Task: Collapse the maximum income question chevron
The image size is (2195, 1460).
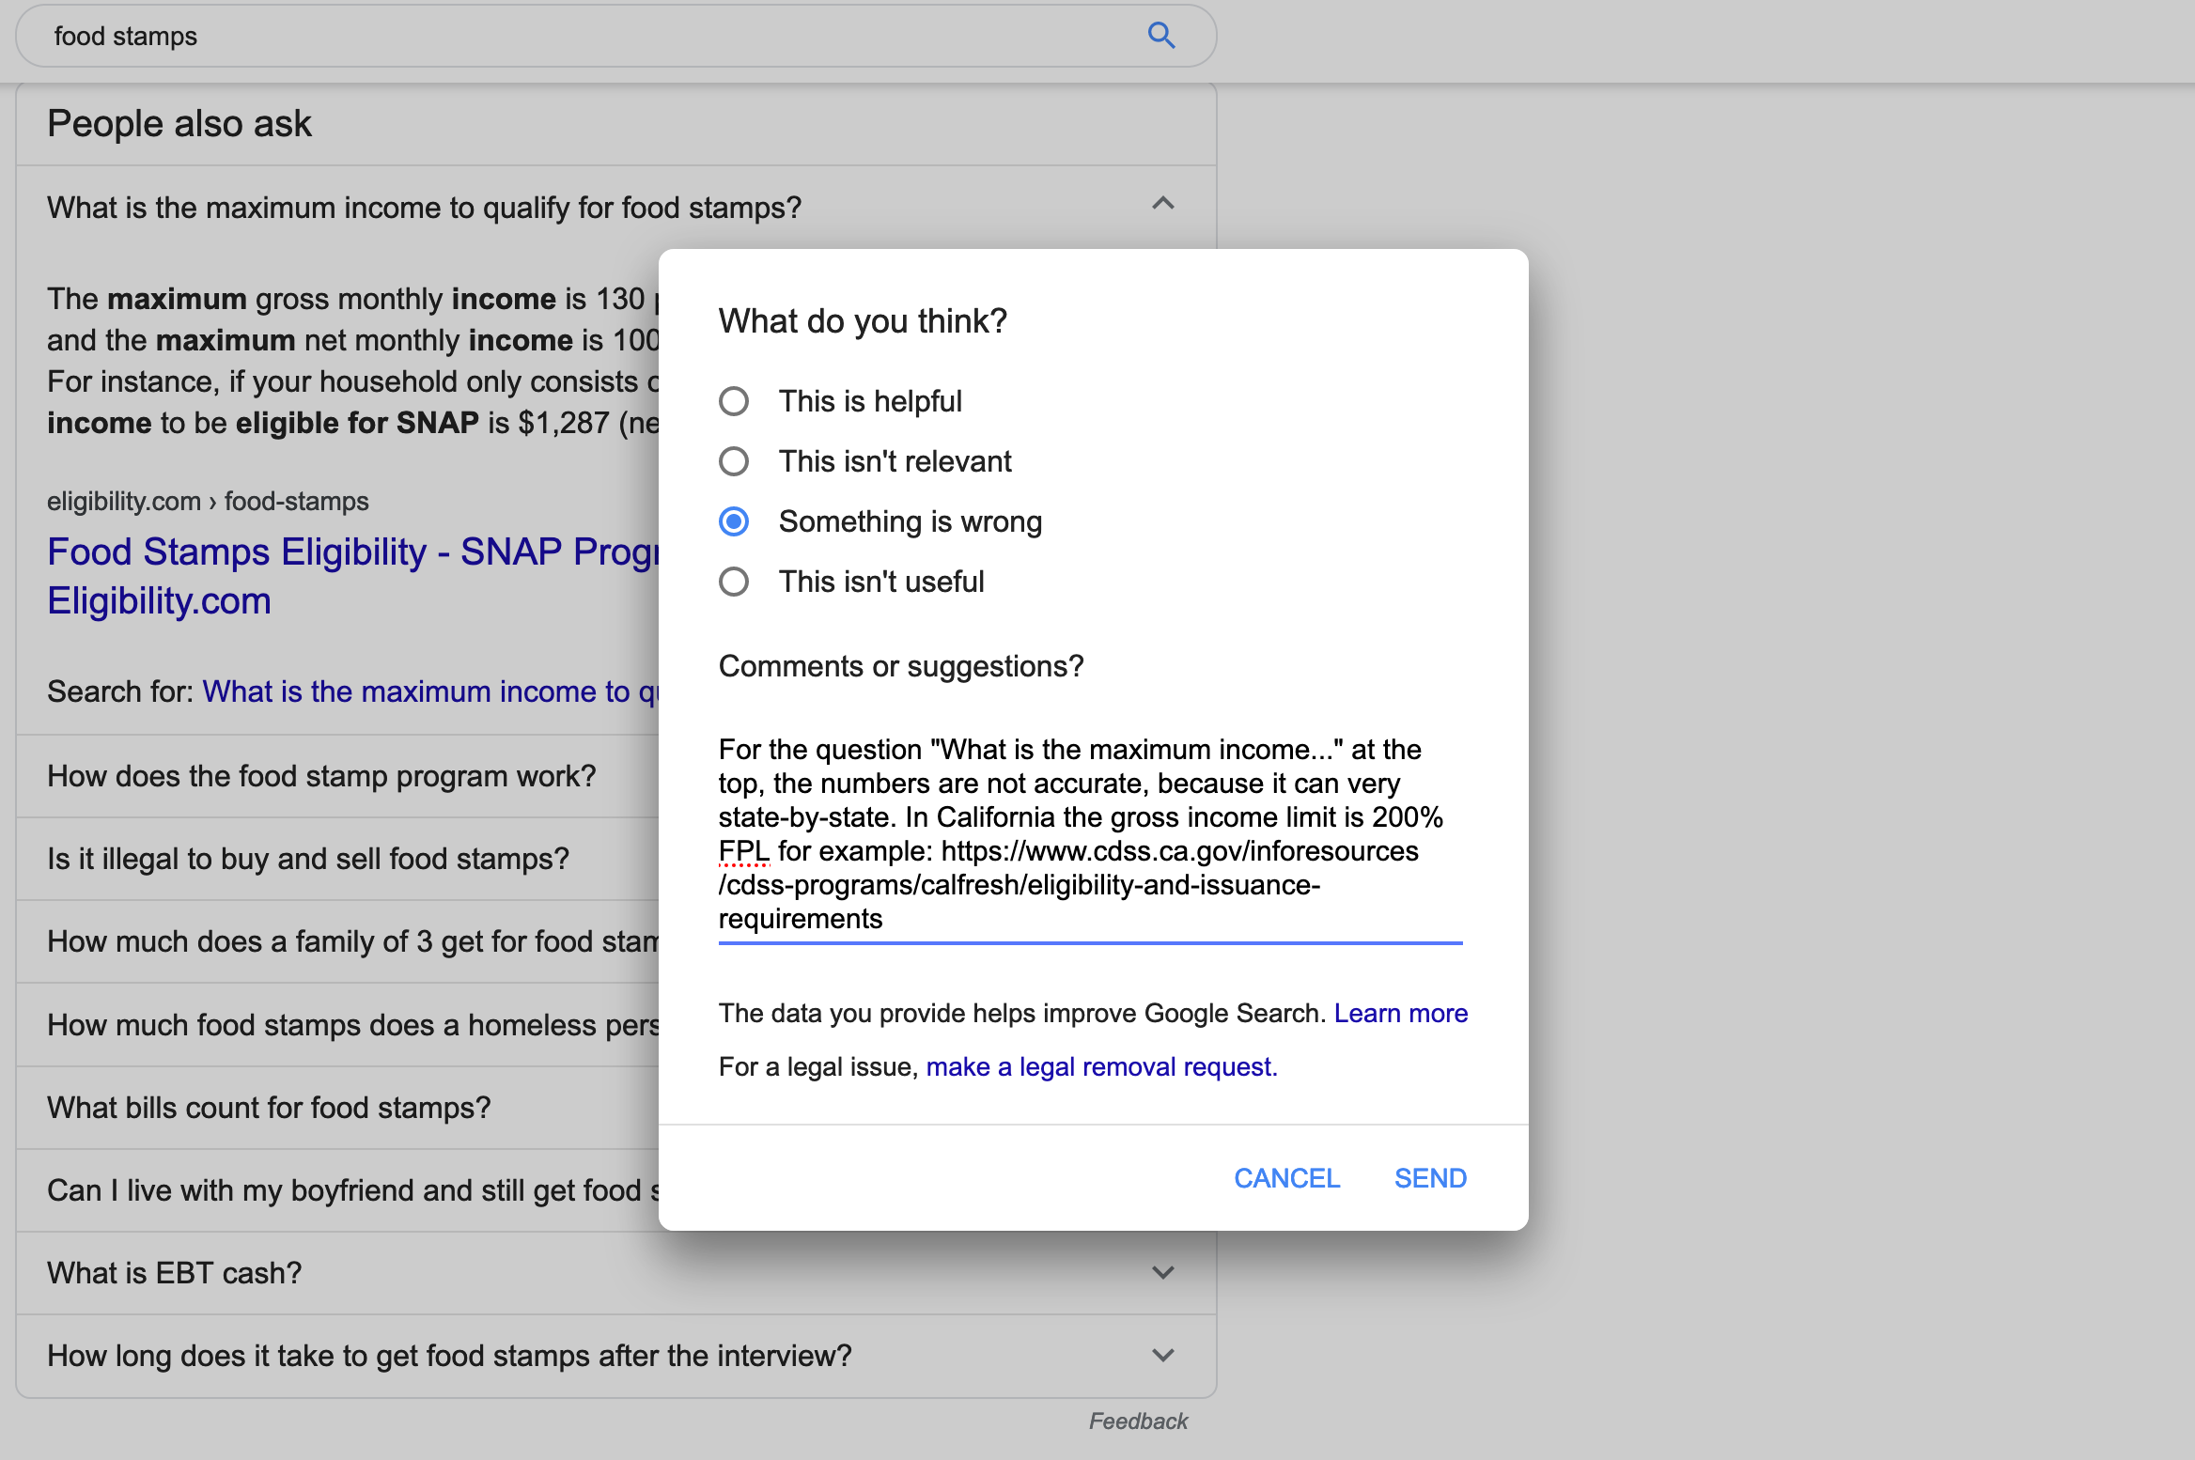Action: pyautogui.click(x=1163, y=204)
